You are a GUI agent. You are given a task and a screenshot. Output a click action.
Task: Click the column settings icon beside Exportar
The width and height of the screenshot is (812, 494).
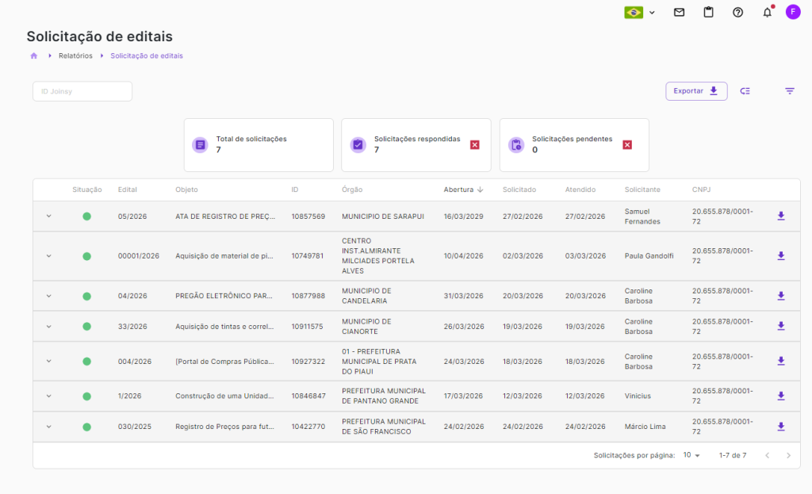point(745,91)
